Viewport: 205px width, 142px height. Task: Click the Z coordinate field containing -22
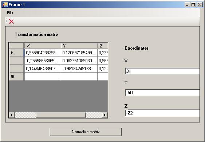point(162,113)
